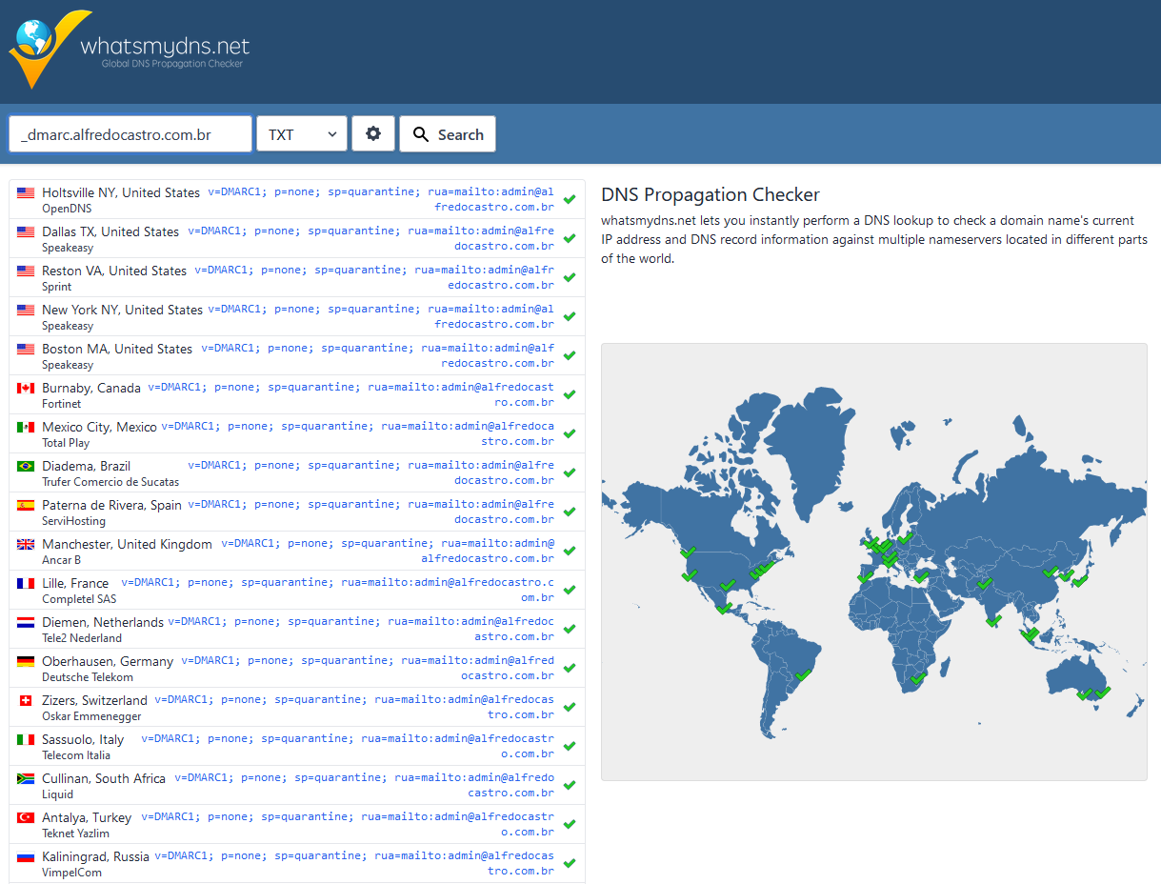Click the South Africa flag beside Cullinan
Screen dimensions: 1161x884
click(26, 778)
